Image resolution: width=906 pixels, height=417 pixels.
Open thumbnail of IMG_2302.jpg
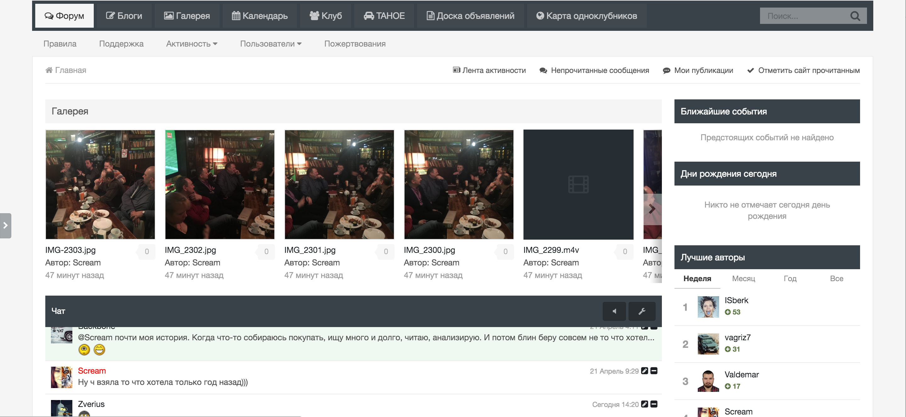click(x=220, y=185)
